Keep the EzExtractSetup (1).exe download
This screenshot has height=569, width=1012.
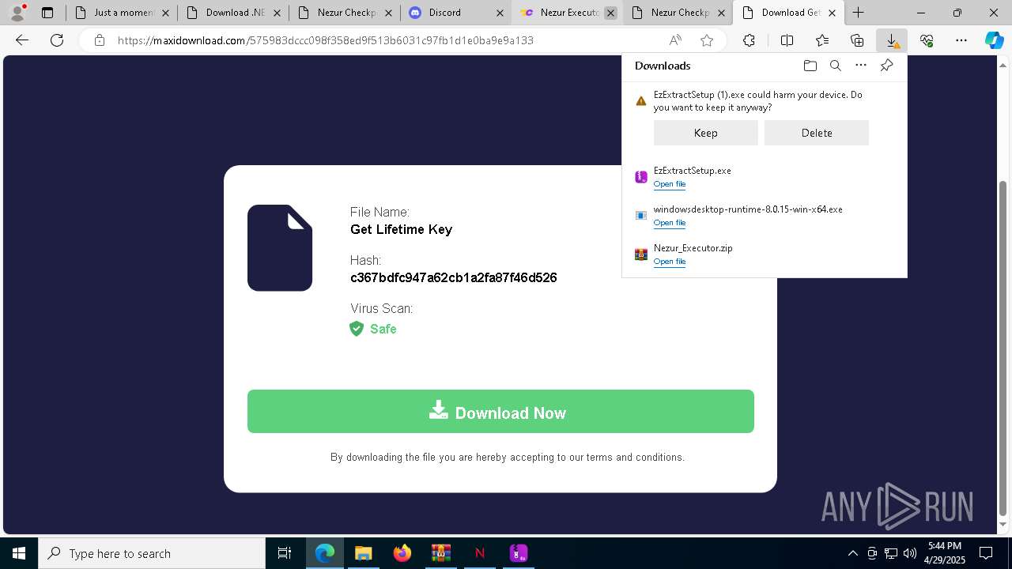705,133
